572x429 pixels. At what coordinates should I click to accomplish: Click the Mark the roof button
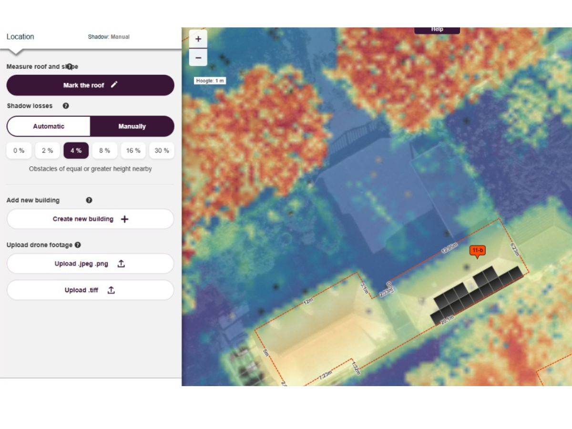tap(90, 85)
